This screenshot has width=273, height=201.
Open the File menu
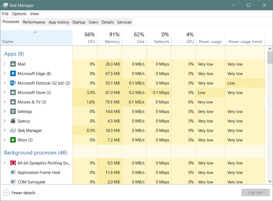[x=5, y=14]
